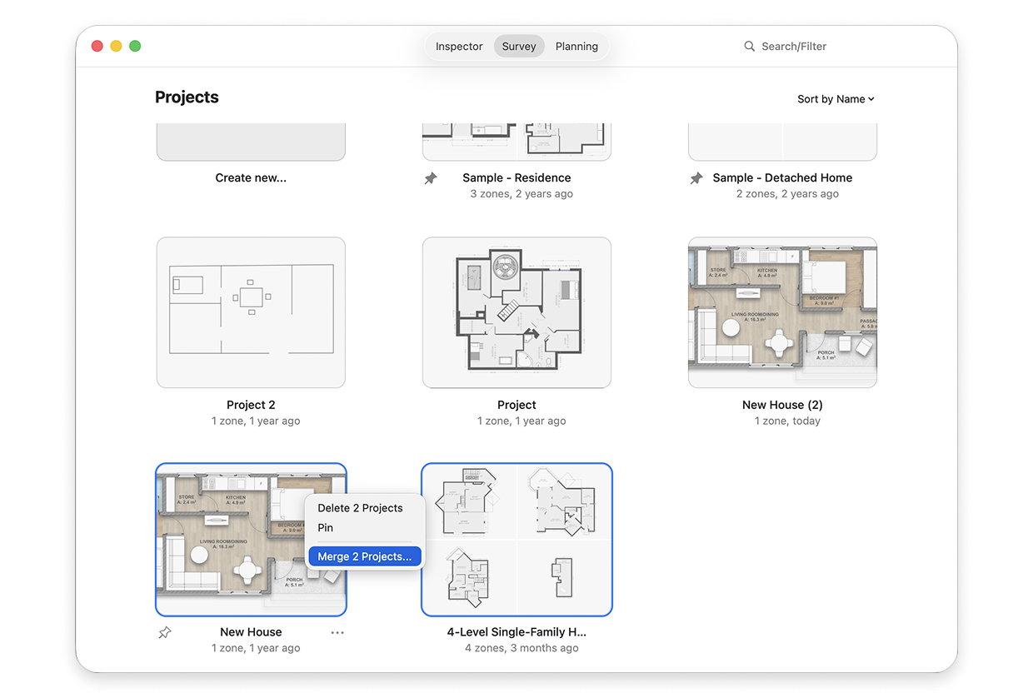Click the "4 zones, 3 months ago" label

[521, 649]
